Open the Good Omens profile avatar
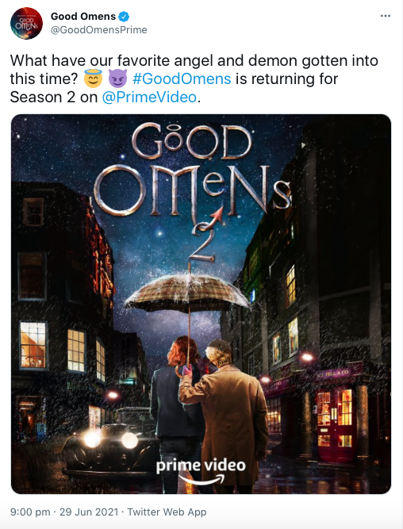403x529 pixels. pos(26,23)
